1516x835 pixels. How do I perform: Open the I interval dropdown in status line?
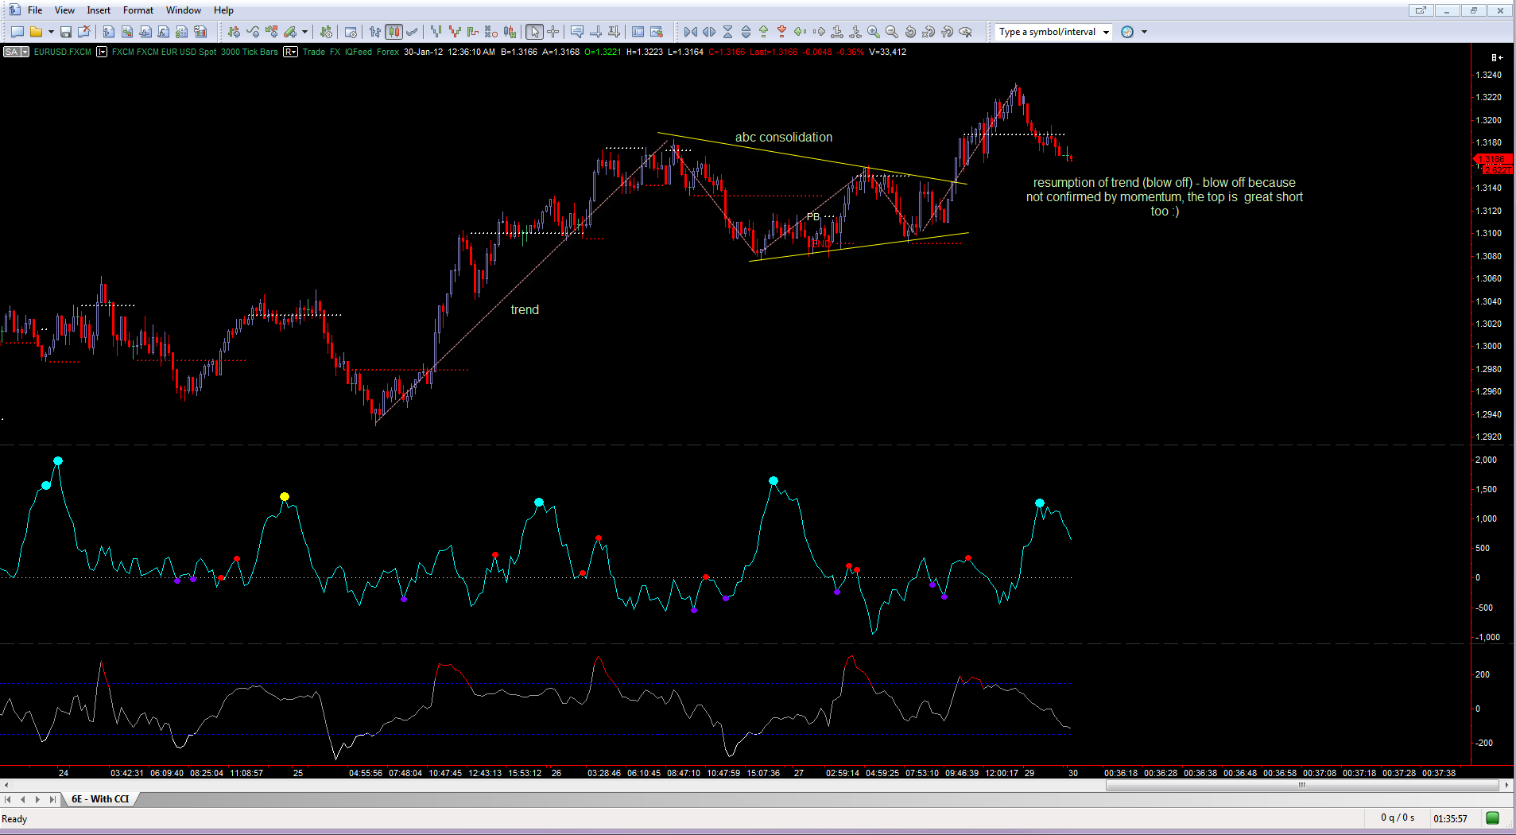point(102,52)
